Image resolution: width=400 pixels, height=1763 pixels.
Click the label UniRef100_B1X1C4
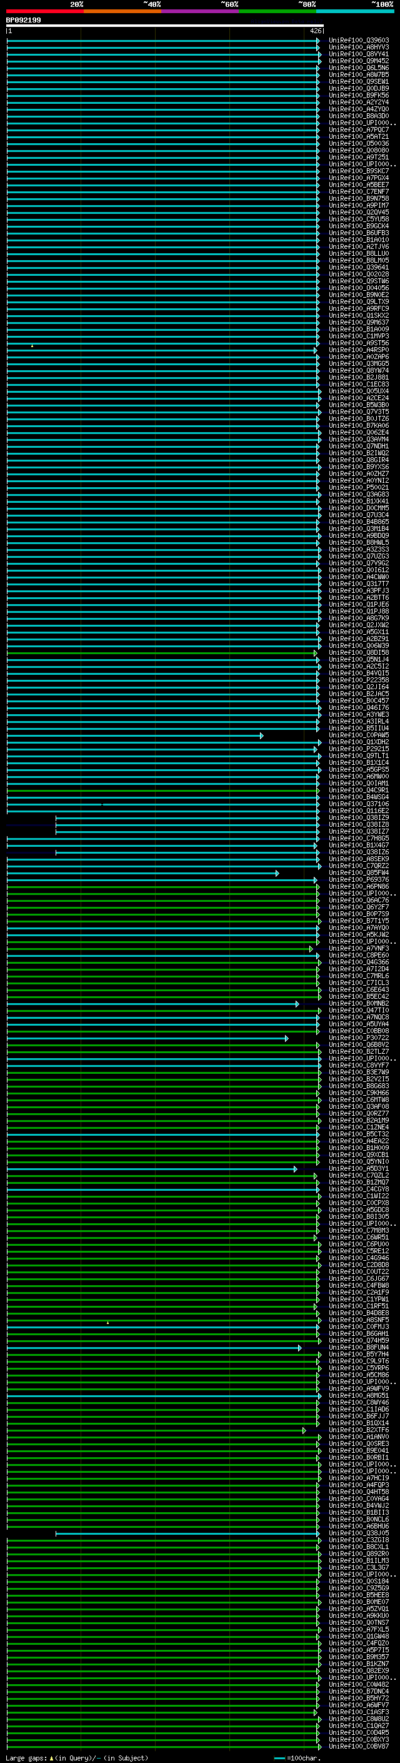[x=359, y=762]
